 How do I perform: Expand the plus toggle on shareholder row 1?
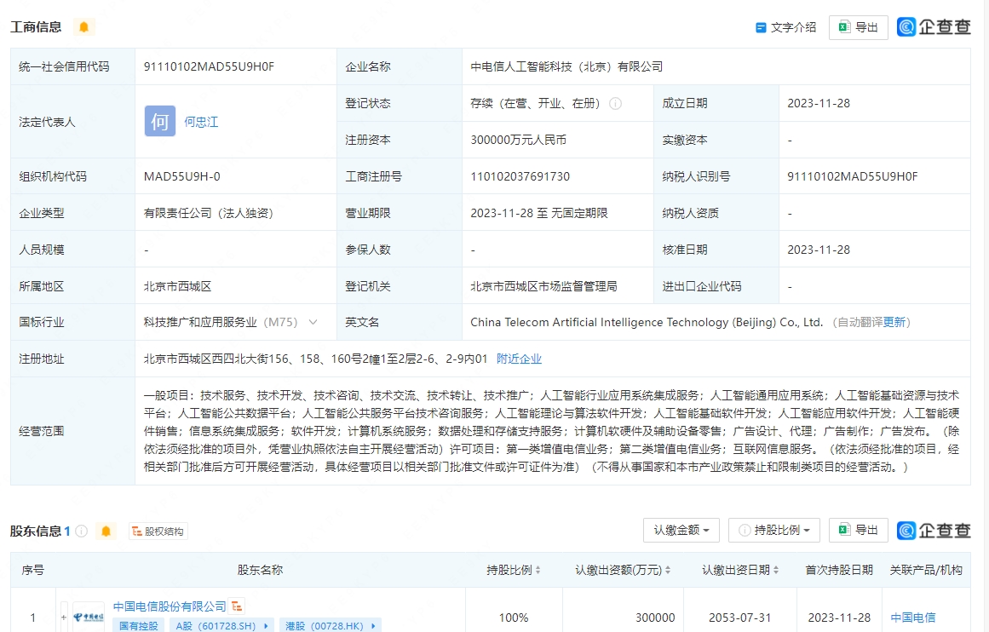pos(64,618)
